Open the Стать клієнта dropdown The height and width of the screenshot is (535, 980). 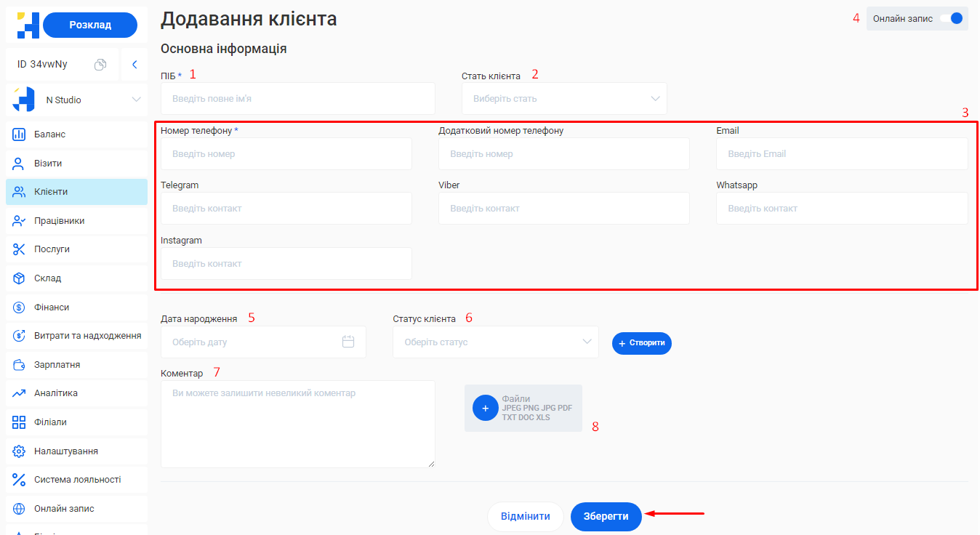click(564, 99)
